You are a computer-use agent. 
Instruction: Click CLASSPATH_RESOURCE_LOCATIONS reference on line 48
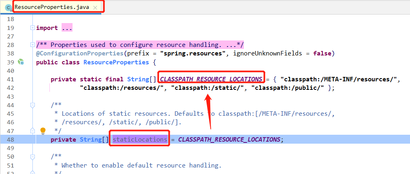click(x=229, y=140)
